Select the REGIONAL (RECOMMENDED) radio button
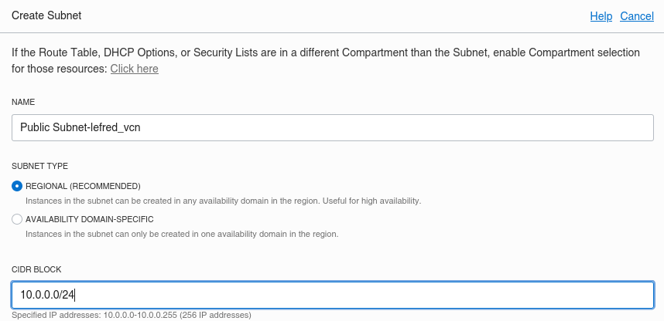The height and width of the screenshot is (321, 664). 17,186
